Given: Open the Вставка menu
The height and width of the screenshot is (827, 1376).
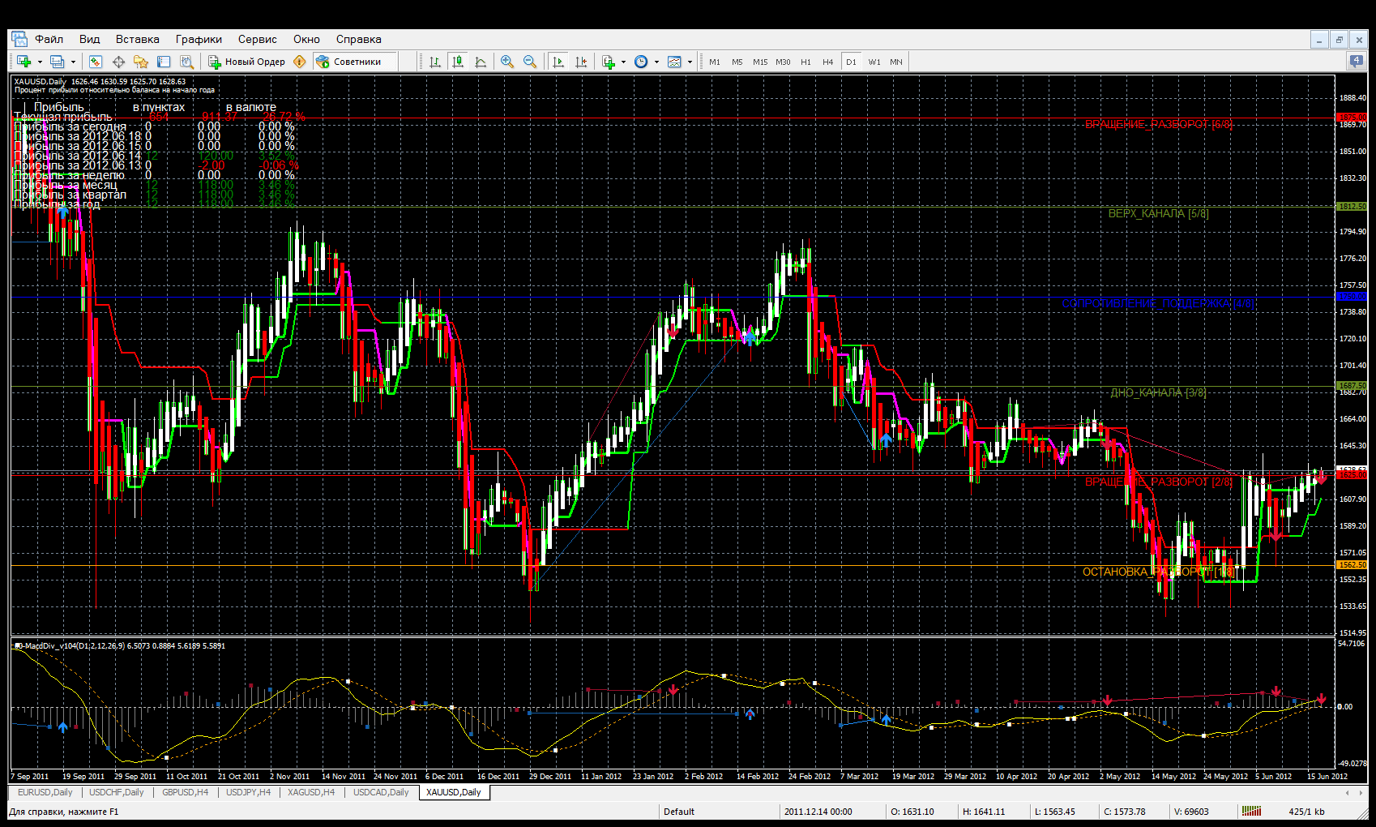Looking at the screenshot, I should click(137, 39).
